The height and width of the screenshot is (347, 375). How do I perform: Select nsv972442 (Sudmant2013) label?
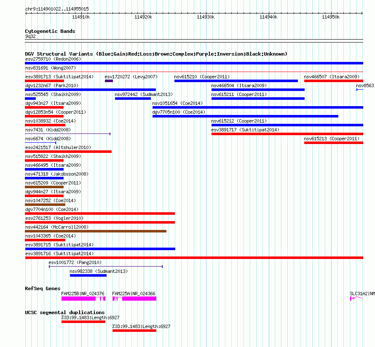[x=144, y=94]
